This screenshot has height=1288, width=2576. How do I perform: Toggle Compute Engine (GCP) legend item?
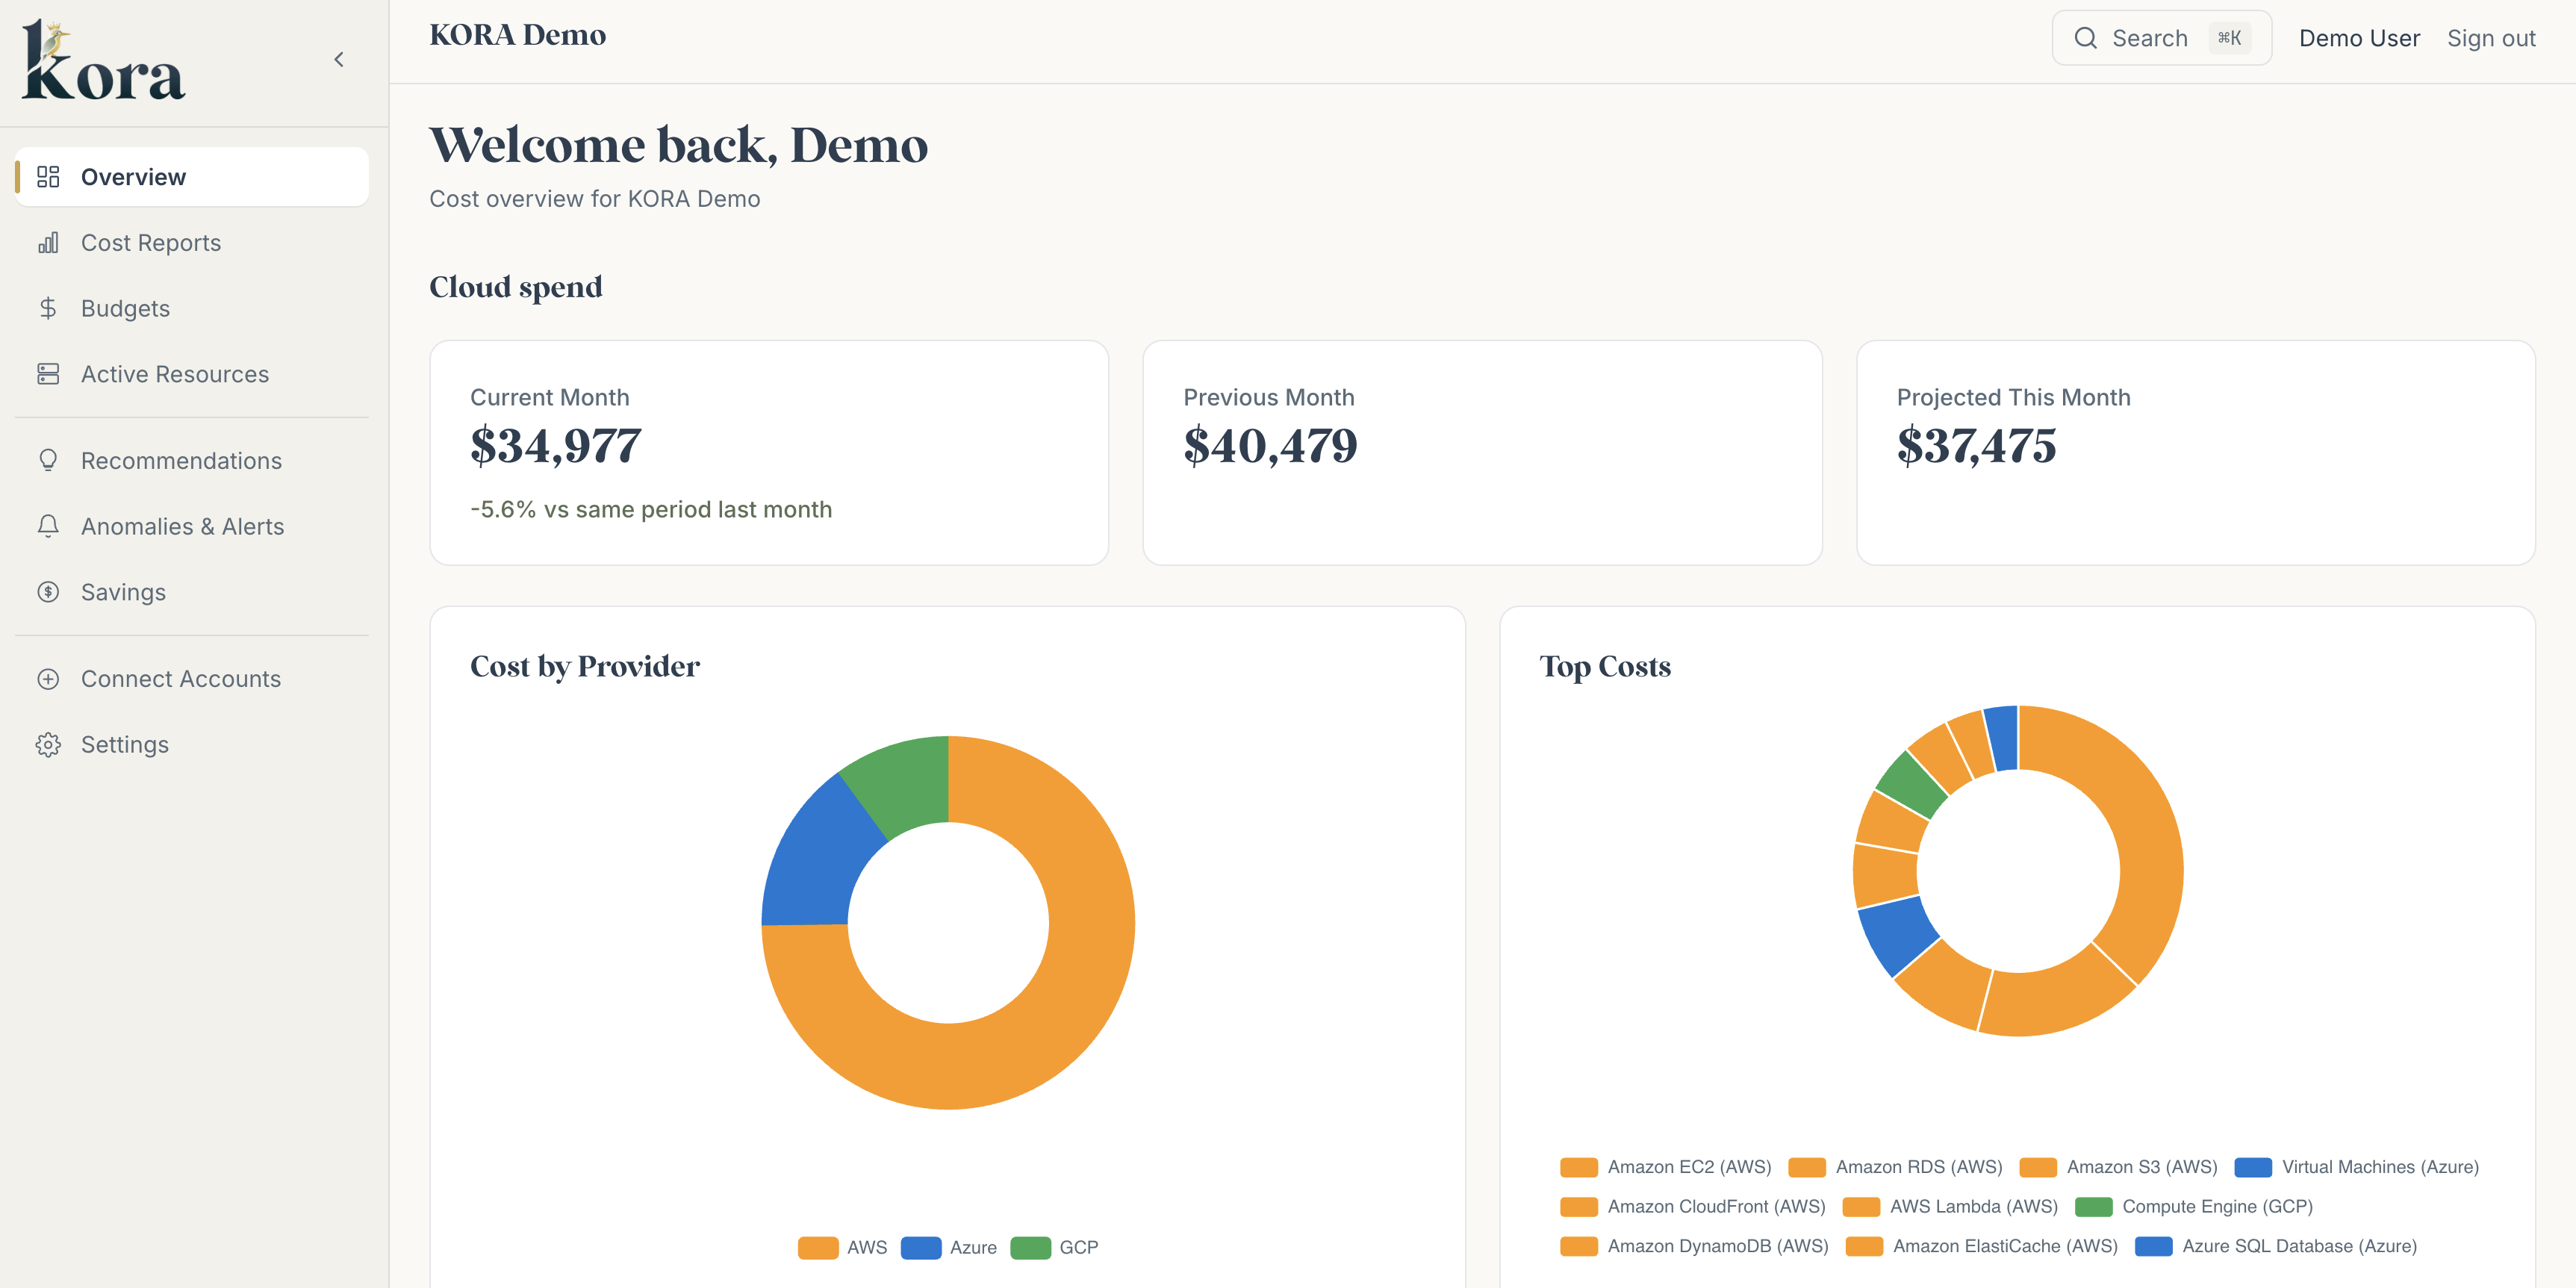2194,1206
